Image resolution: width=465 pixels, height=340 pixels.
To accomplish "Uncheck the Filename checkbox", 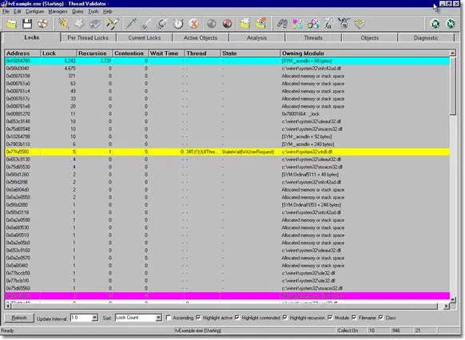I will point(354,318).
